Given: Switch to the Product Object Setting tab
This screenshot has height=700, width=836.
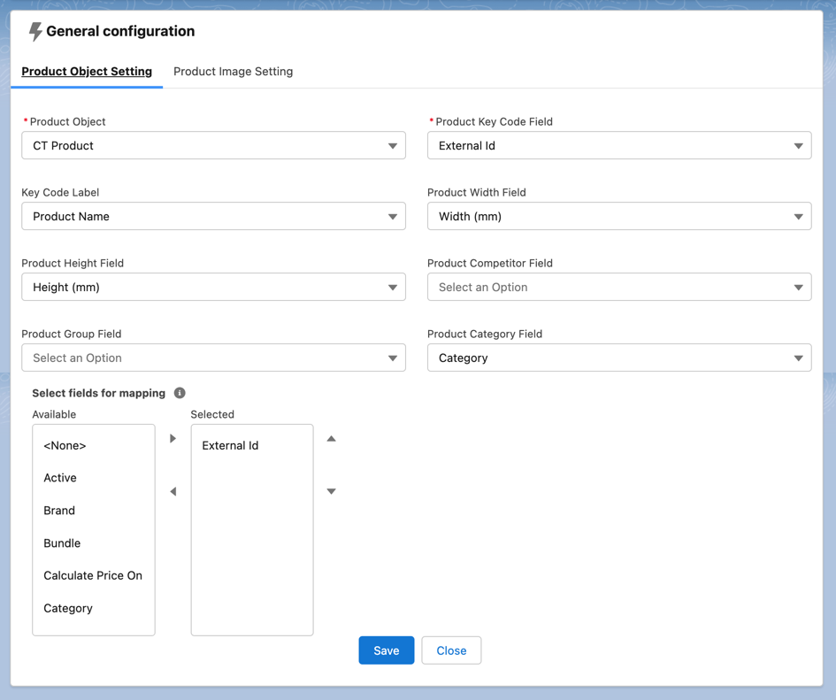Looking at the screenshot, I should click(x=86, y=71).
